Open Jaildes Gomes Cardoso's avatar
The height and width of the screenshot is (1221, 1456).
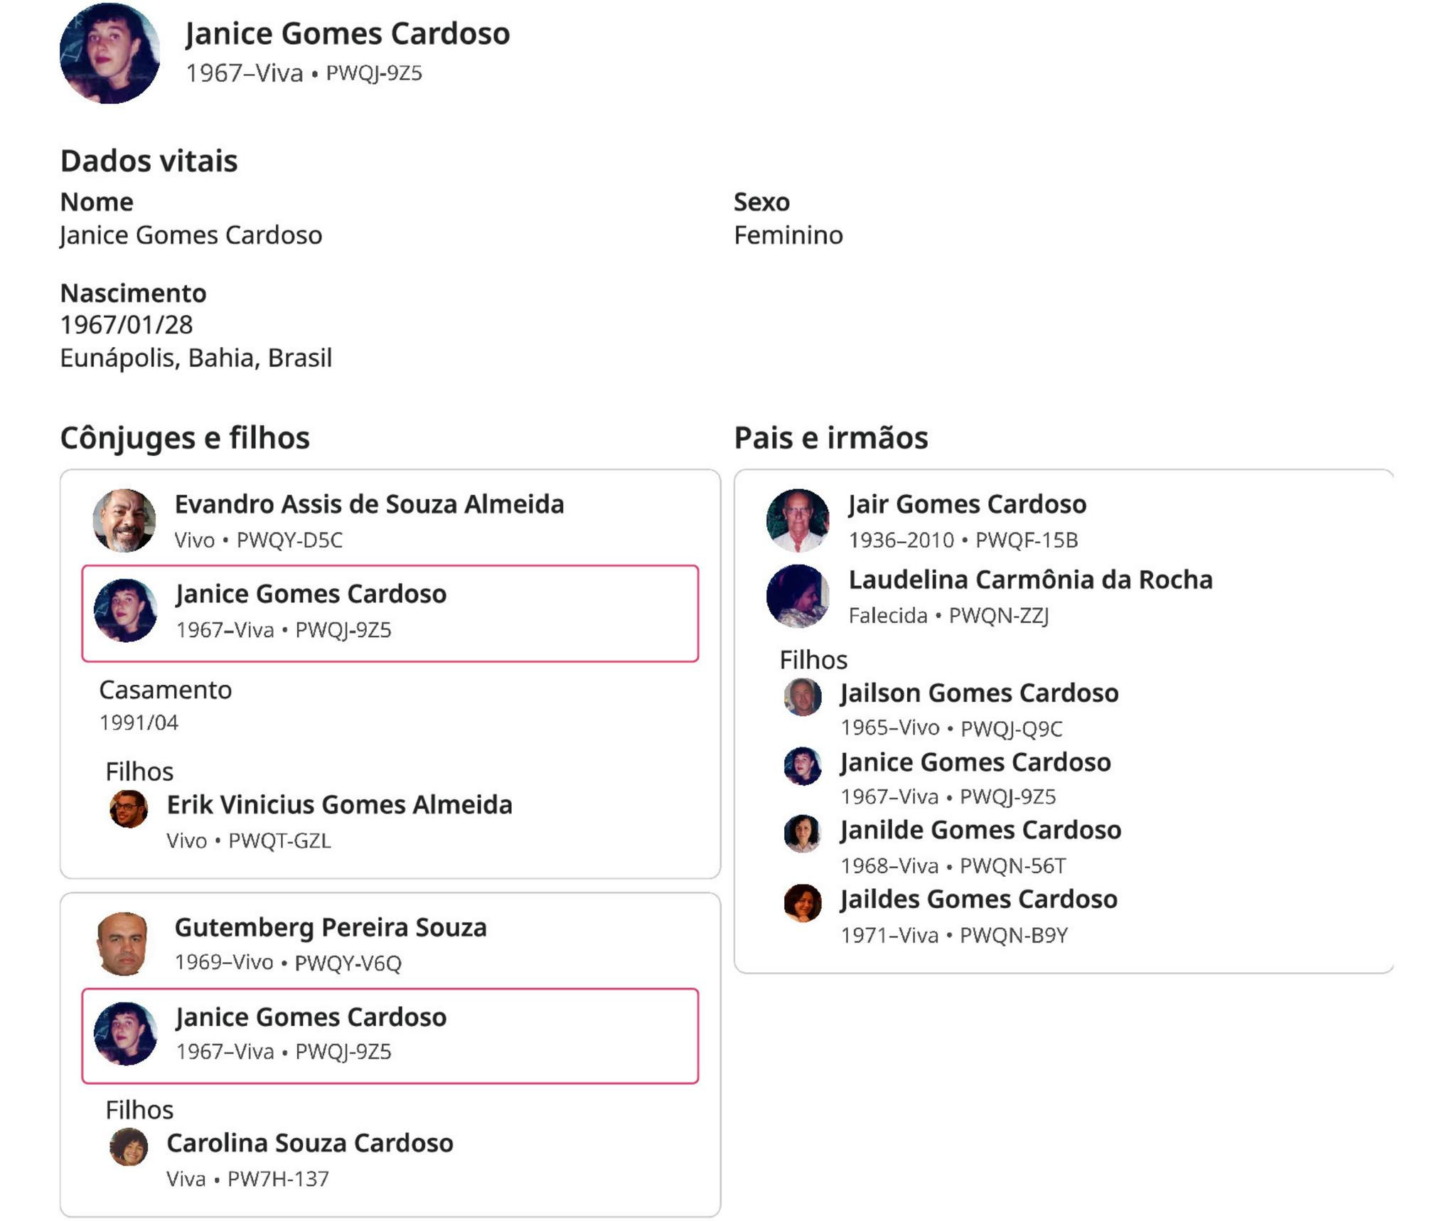tap(803, 903)
